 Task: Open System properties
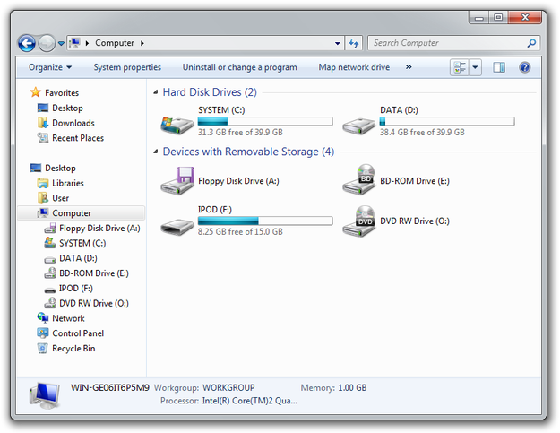127,67
